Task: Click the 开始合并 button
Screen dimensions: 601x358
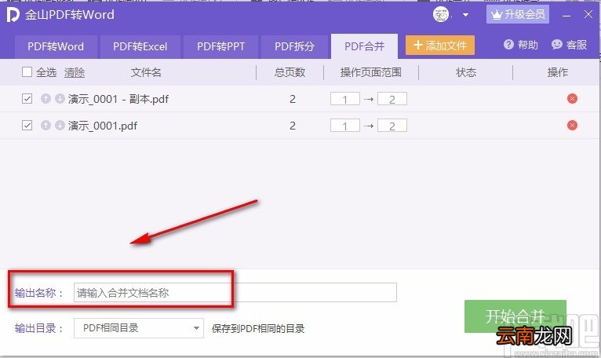Action: (x=515, y=316)
